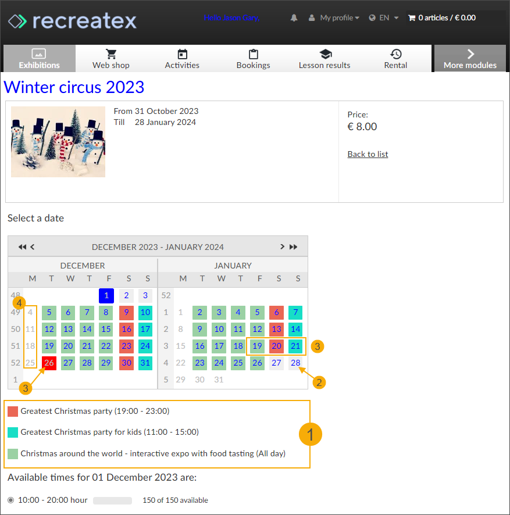The height and width of the screenshot is (515, 510).
Task: Pick January 28 in the calendar
Action: pos(295,363)
